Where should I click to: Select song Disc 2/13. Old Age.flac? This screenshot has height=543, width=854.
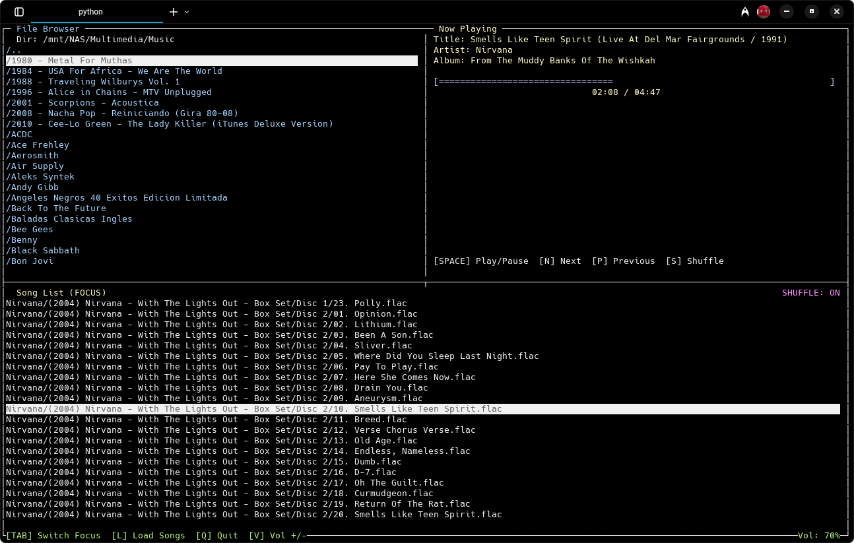(212, 441)
